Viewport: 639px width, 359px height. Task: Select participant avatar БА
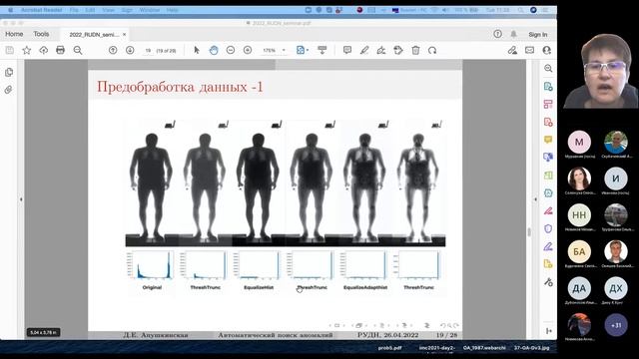pyautogui.click(x=579, y=251)
